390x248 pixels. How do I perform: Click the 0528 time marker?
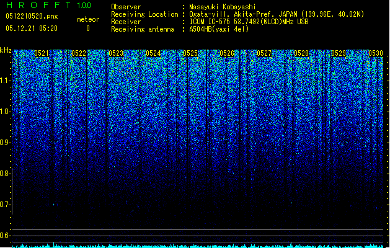[301, 53]
